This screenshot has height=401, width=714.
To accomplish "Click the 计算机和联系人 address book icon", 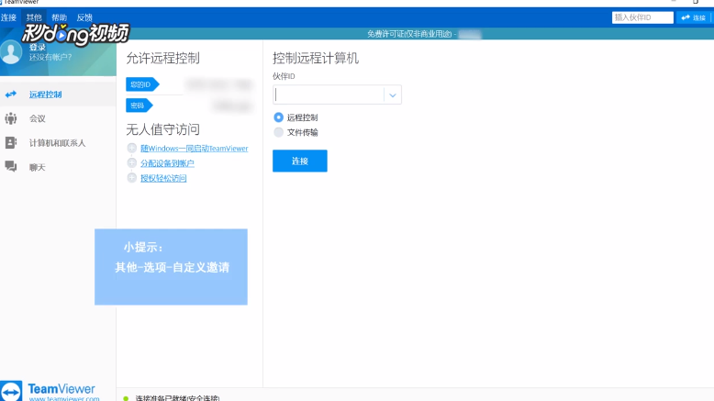I will point(11,143).
